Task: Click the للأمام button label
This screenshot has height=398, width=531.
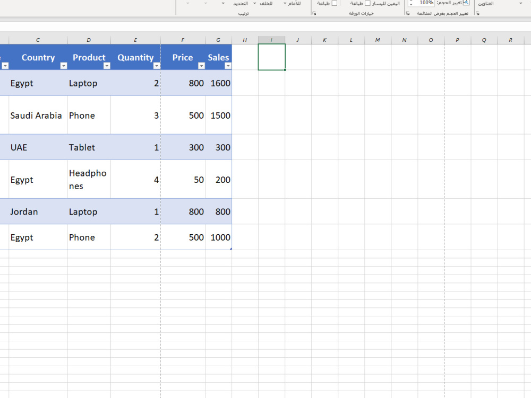Action: click(x=295, y=3)
